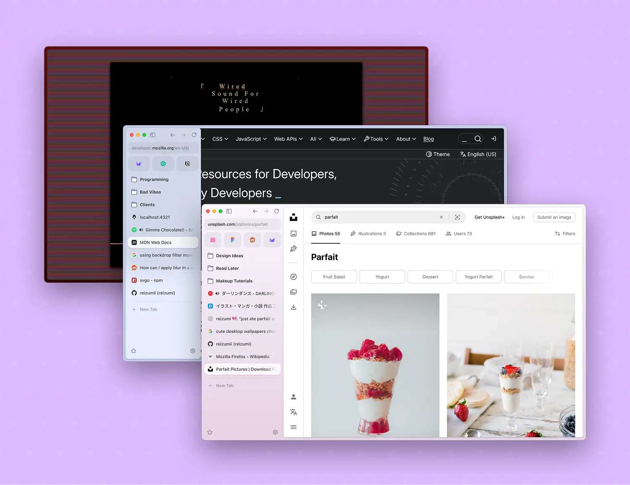Switch to the Illustrations 3 tab
This screenshot has width=630, height=485.
[x=368, y=234]
